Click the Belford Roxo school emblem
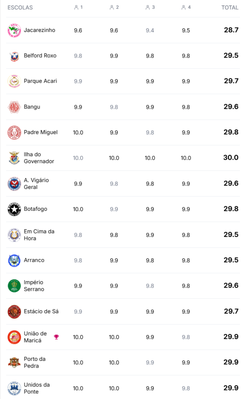This screenshot has width=245, height=399. click(x=14, y=56)
